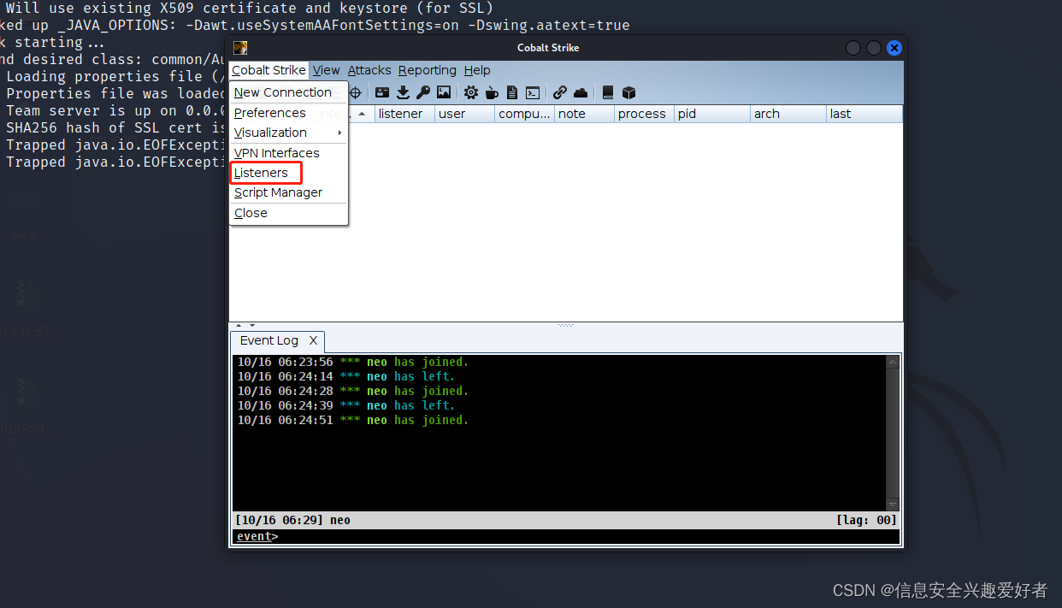This screenshot has height=608, width=1062.
Task: Click the 06:24:39 neo has left entry
Action: point(346,405)
